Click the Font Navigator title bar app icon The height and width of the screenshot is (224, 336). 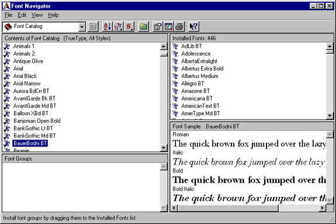pyautogui.click(x=6, y=6)
